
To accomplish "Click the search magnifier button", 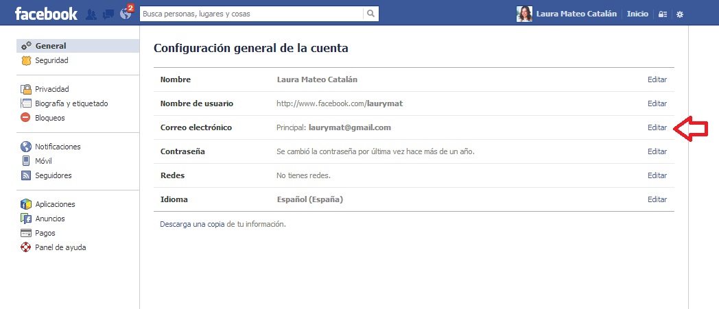I will click(x=370, y=14).
